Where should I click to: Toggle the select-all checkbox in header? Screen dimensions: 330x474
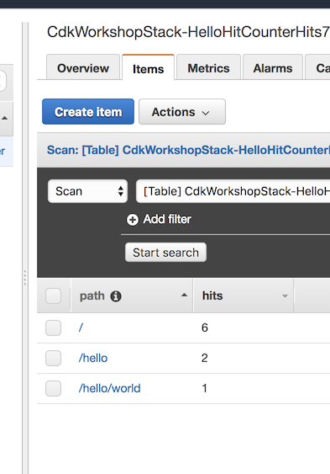[54, 296]
